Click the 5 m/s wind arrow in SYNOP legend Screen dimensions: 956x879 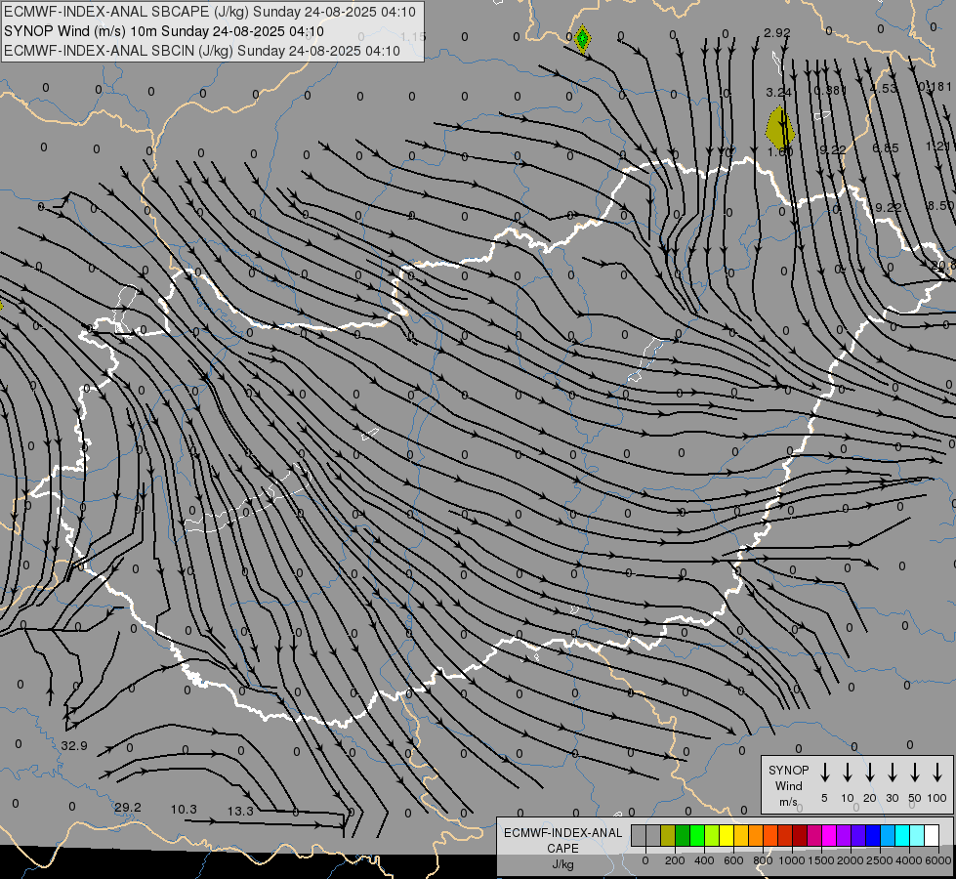coord(824,772)
